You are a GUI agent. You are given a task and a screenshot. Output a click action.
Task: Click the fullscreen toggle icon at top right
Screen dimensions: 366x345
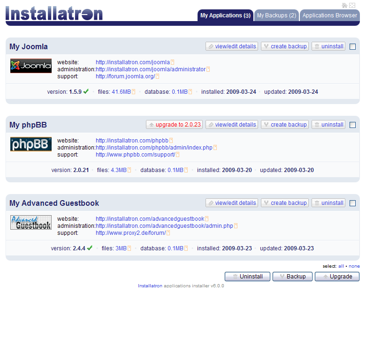[x=352, y=5]
